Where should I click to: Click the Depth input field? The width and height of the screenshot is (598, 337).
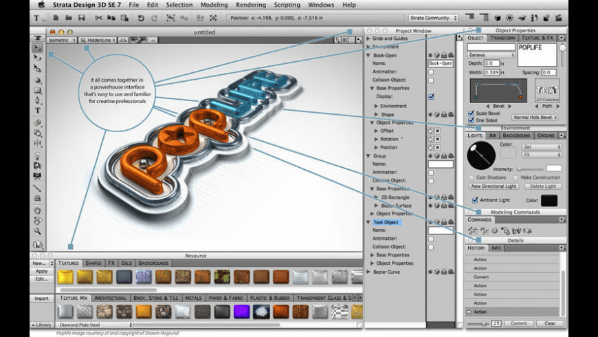[x=491, y=63]
